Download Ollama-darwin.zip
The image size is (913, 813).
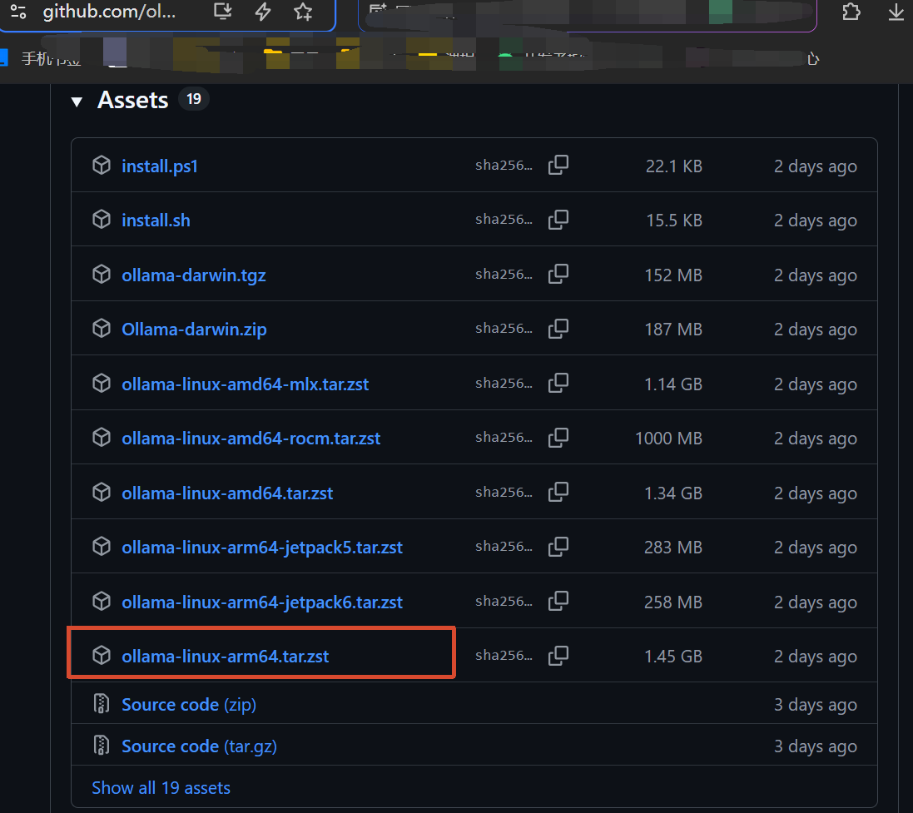pos(194,330)
